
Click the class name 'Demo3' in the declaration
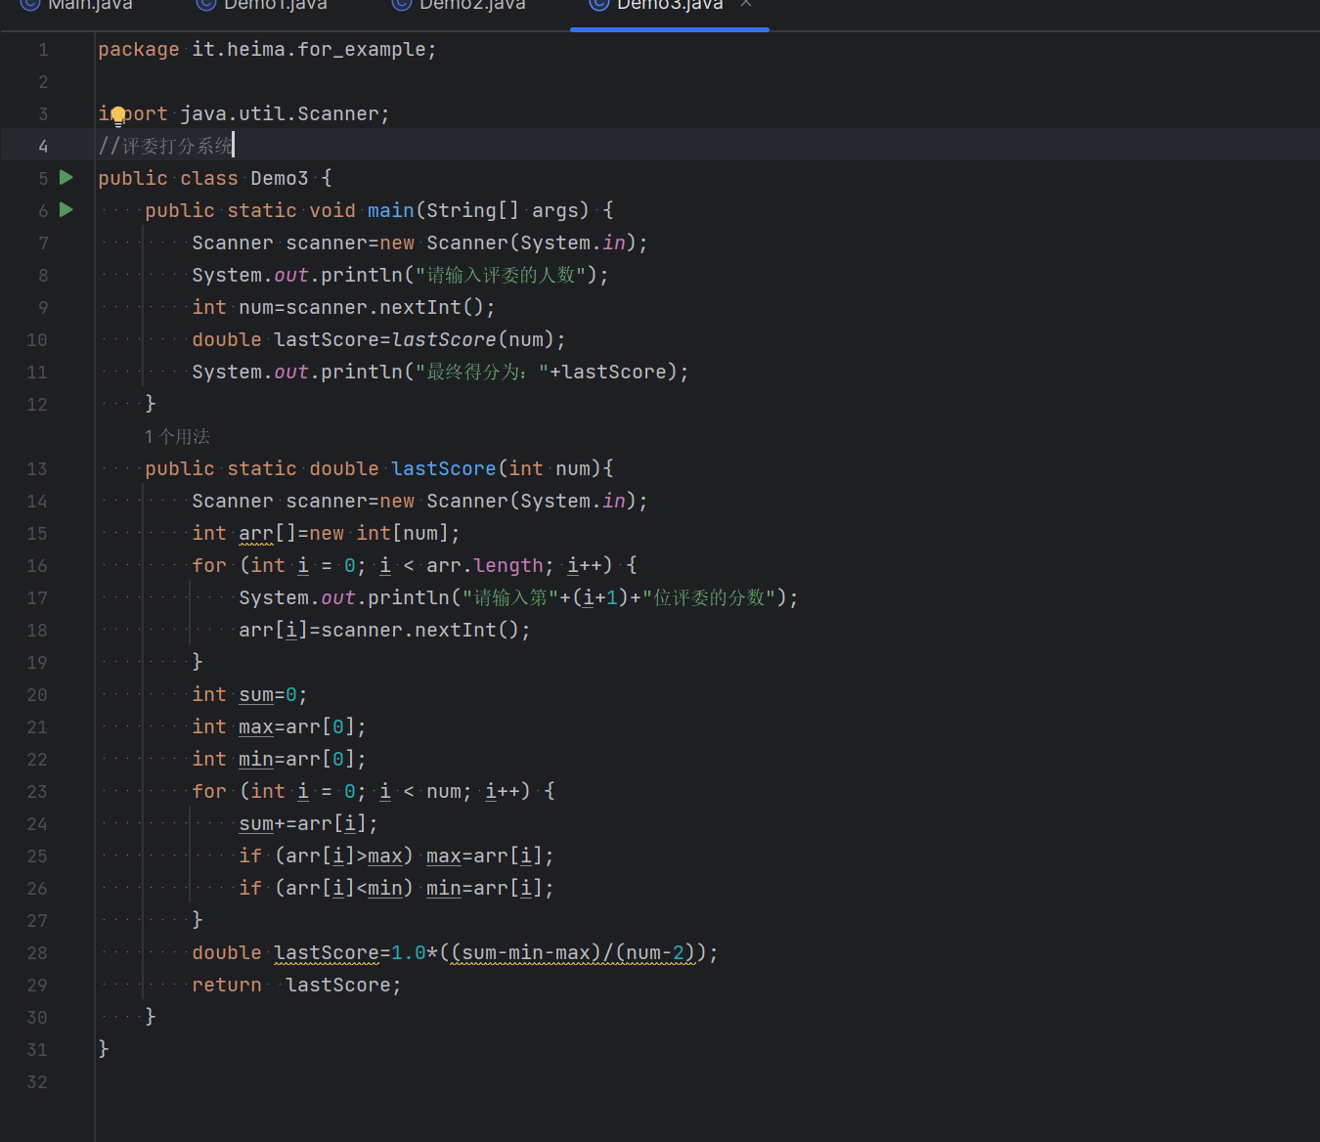[x=280, y=178]
